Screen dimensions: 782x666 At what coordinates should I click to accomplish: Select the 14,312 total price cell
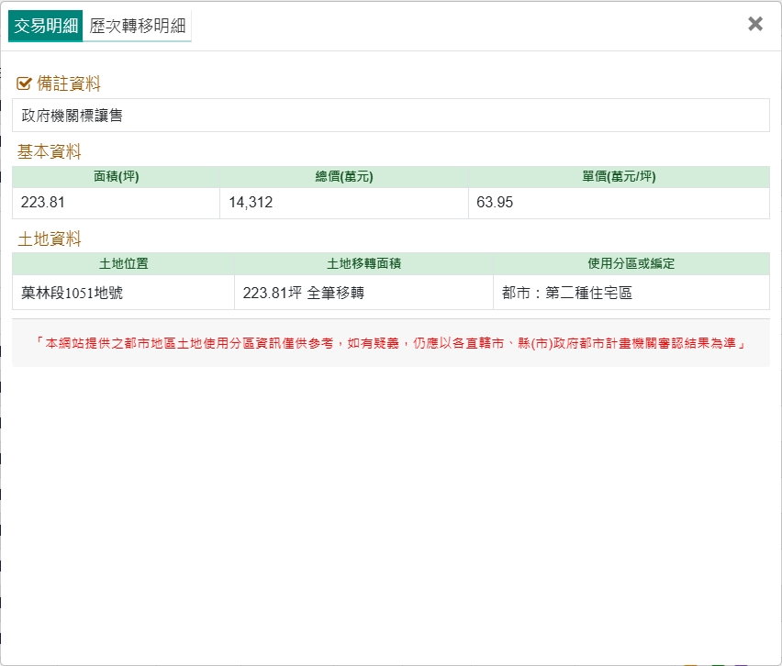click(x=344, y=203)
